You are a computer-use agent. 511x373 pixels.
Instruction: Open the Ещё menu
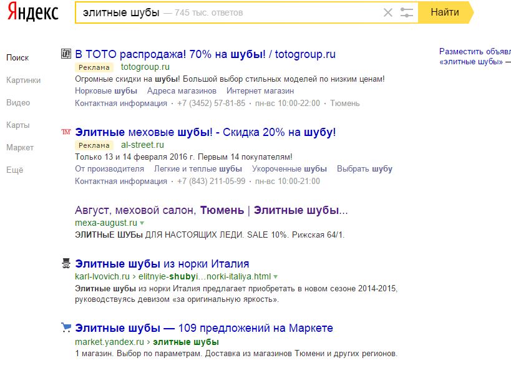pyautogui.click(x=15, y=170)
